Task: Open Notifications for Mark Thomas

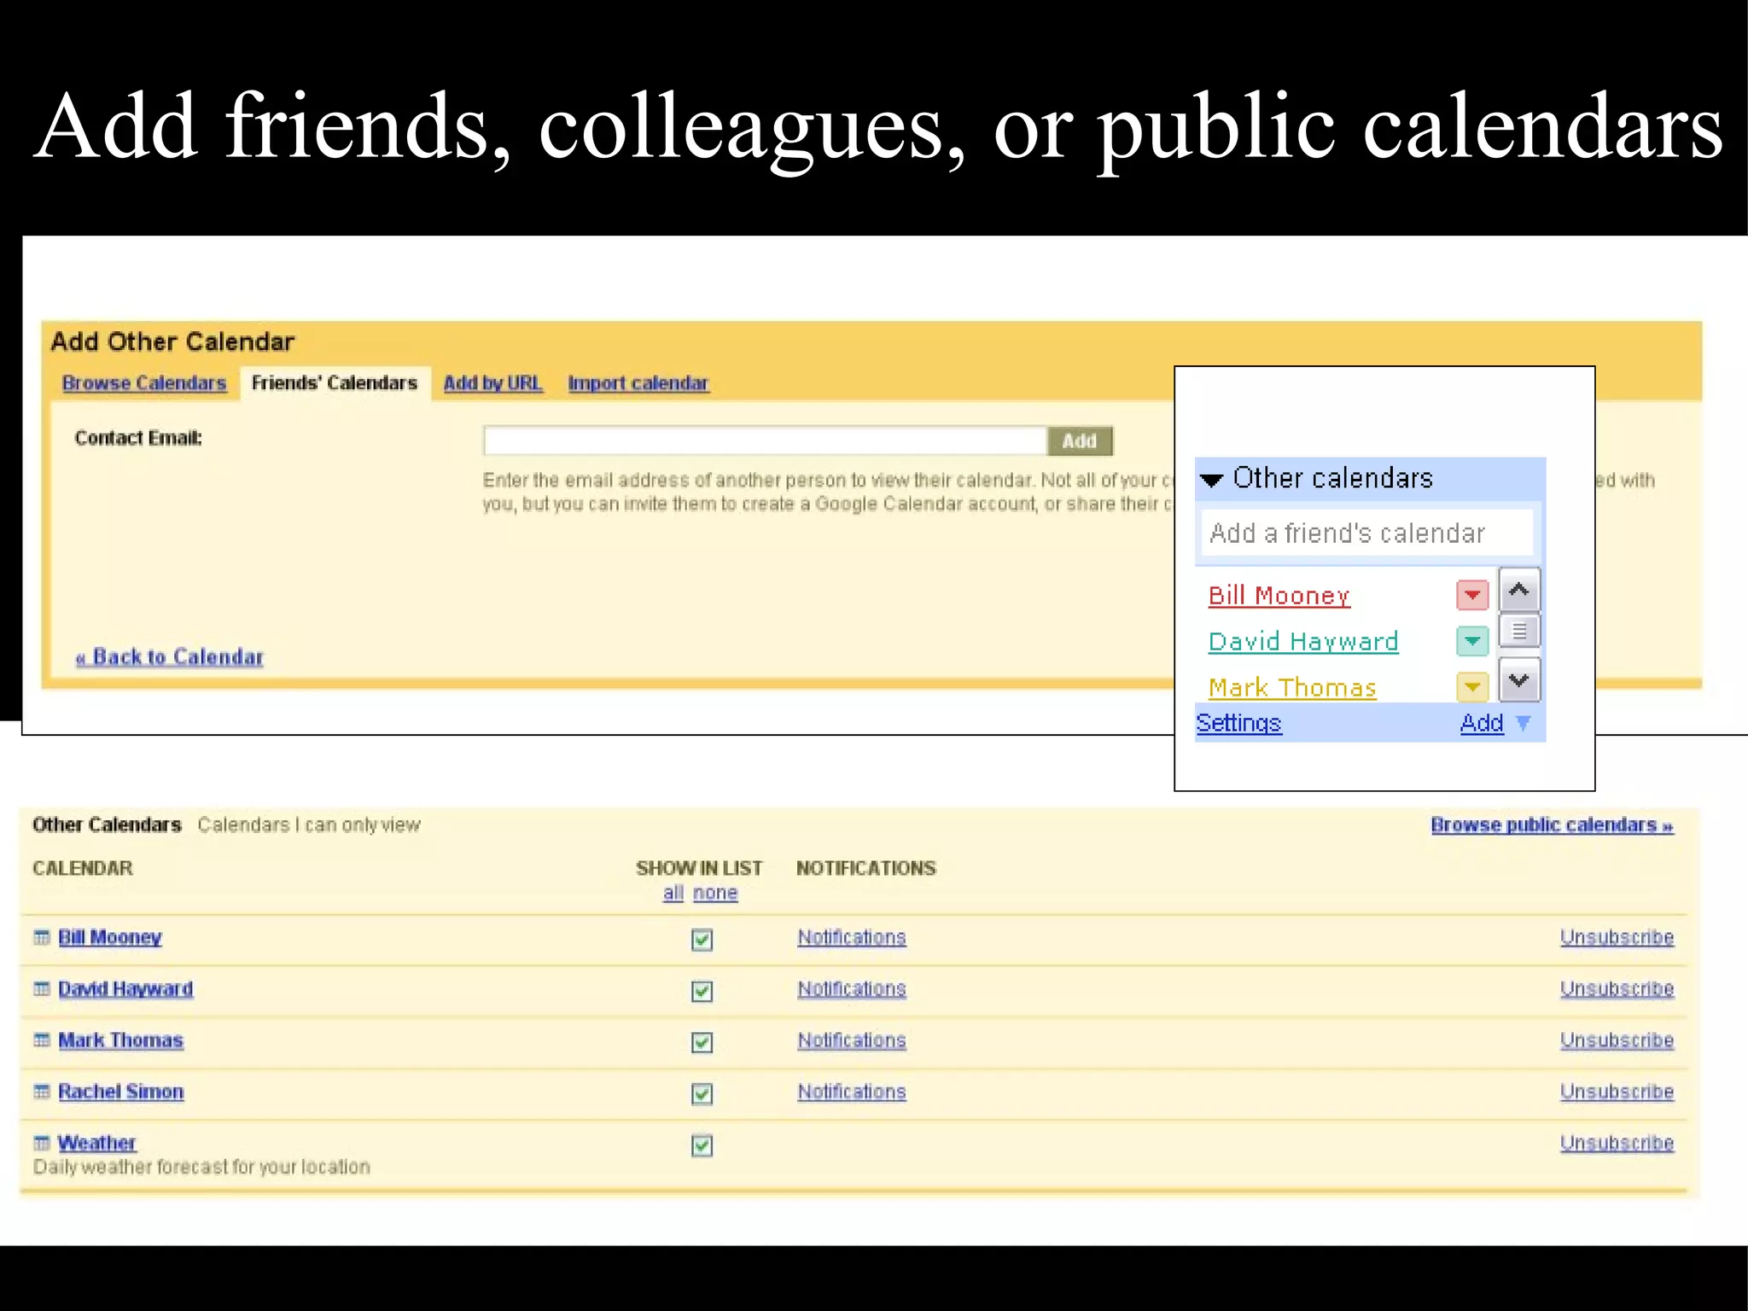Action: [x=852, y=1040]
